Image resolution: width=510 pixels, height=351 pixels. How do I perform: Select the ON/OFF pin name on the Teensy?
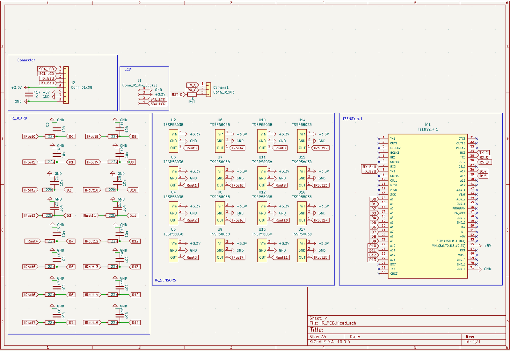(460, 213)
